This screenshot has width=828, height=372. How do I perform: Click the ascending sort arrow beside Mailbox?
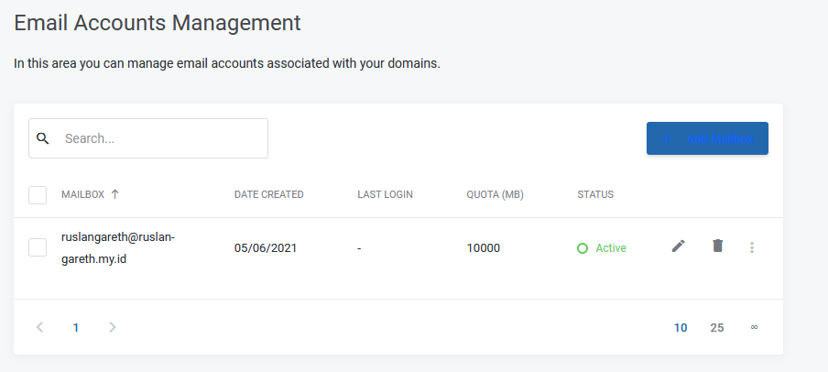point(115,194)
